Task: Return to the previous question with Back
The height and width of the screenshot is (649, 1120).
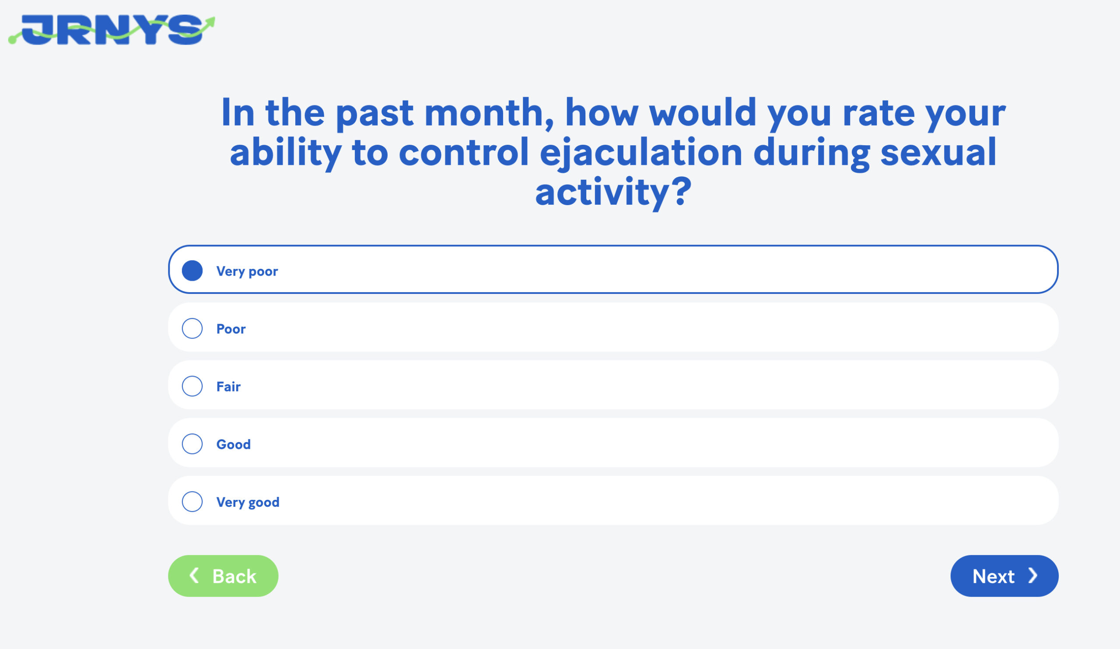Action: click(x=223, y=576)
